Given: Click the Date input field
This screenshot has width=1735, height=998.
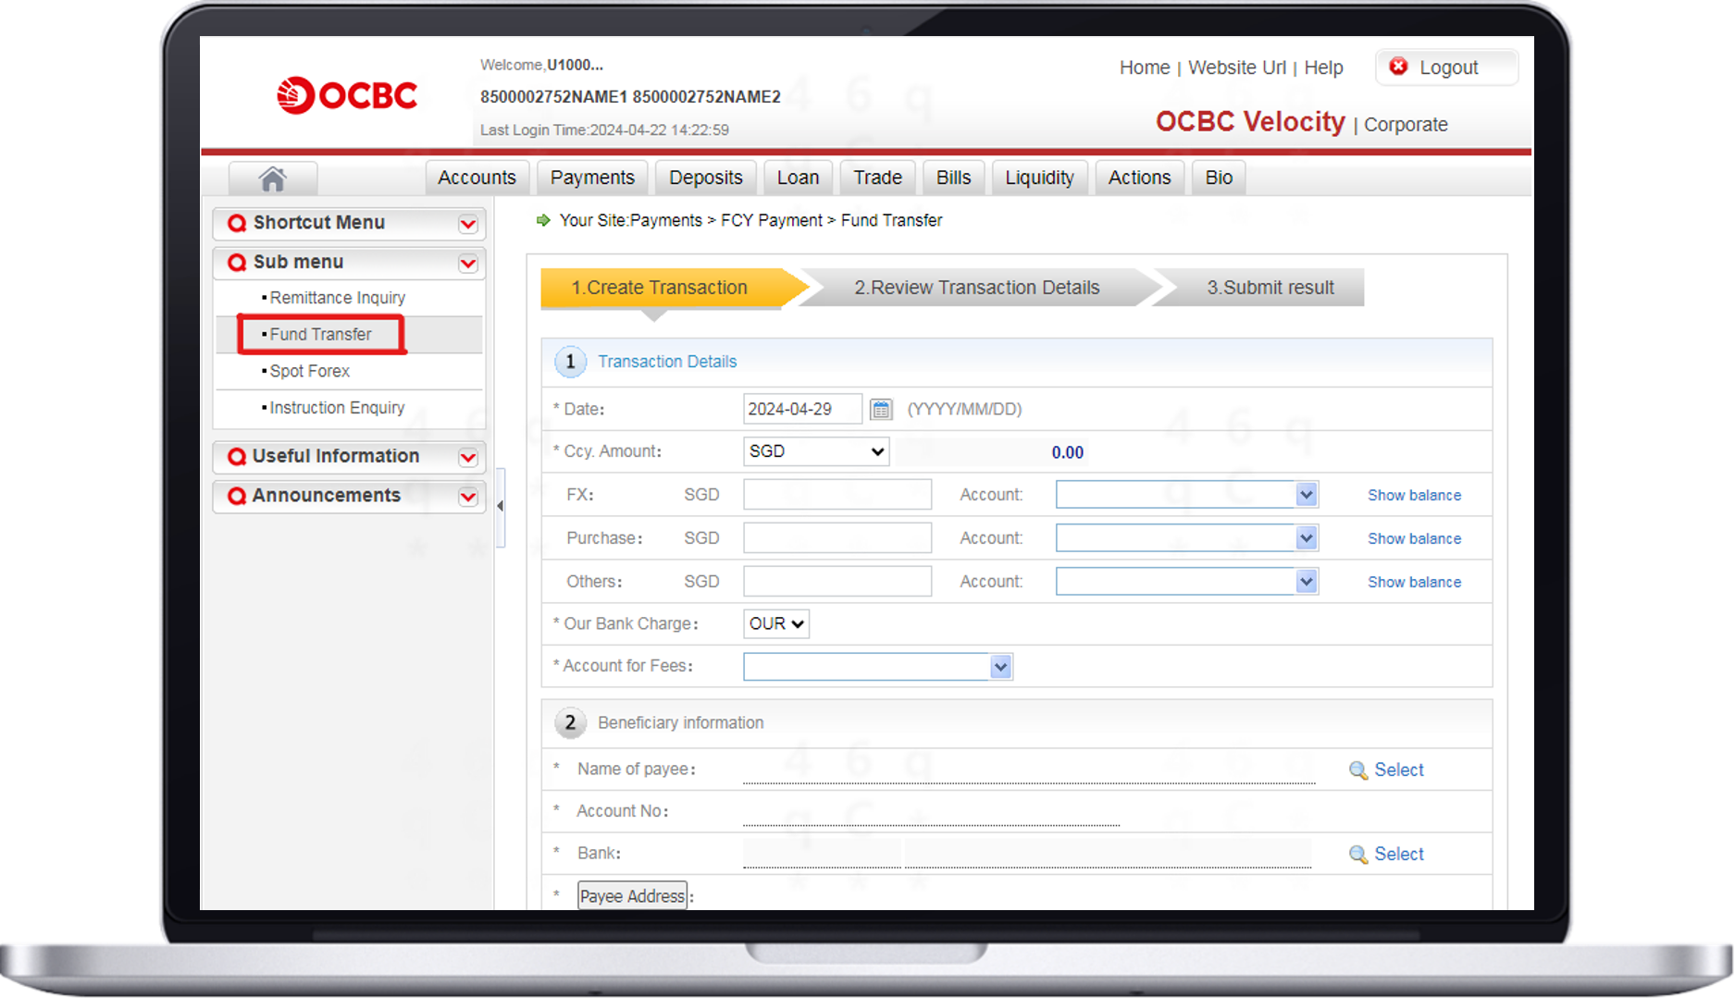Looking at the screenshot, I should click(802, 409).
